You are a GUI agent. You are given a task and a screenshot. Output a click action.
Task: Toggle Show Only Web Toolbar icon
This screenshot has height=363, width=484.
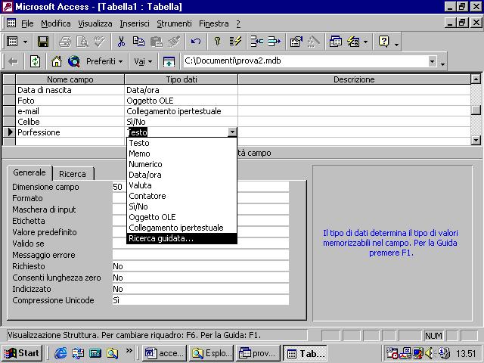[169, 61]
